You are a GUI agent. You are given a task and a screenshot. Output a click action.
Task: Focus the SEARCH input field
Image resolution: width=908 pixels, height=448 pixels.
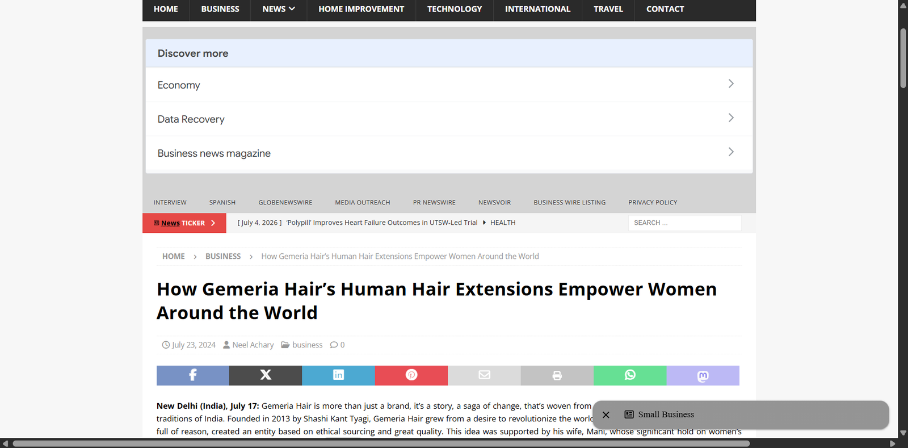click(684, 223)
